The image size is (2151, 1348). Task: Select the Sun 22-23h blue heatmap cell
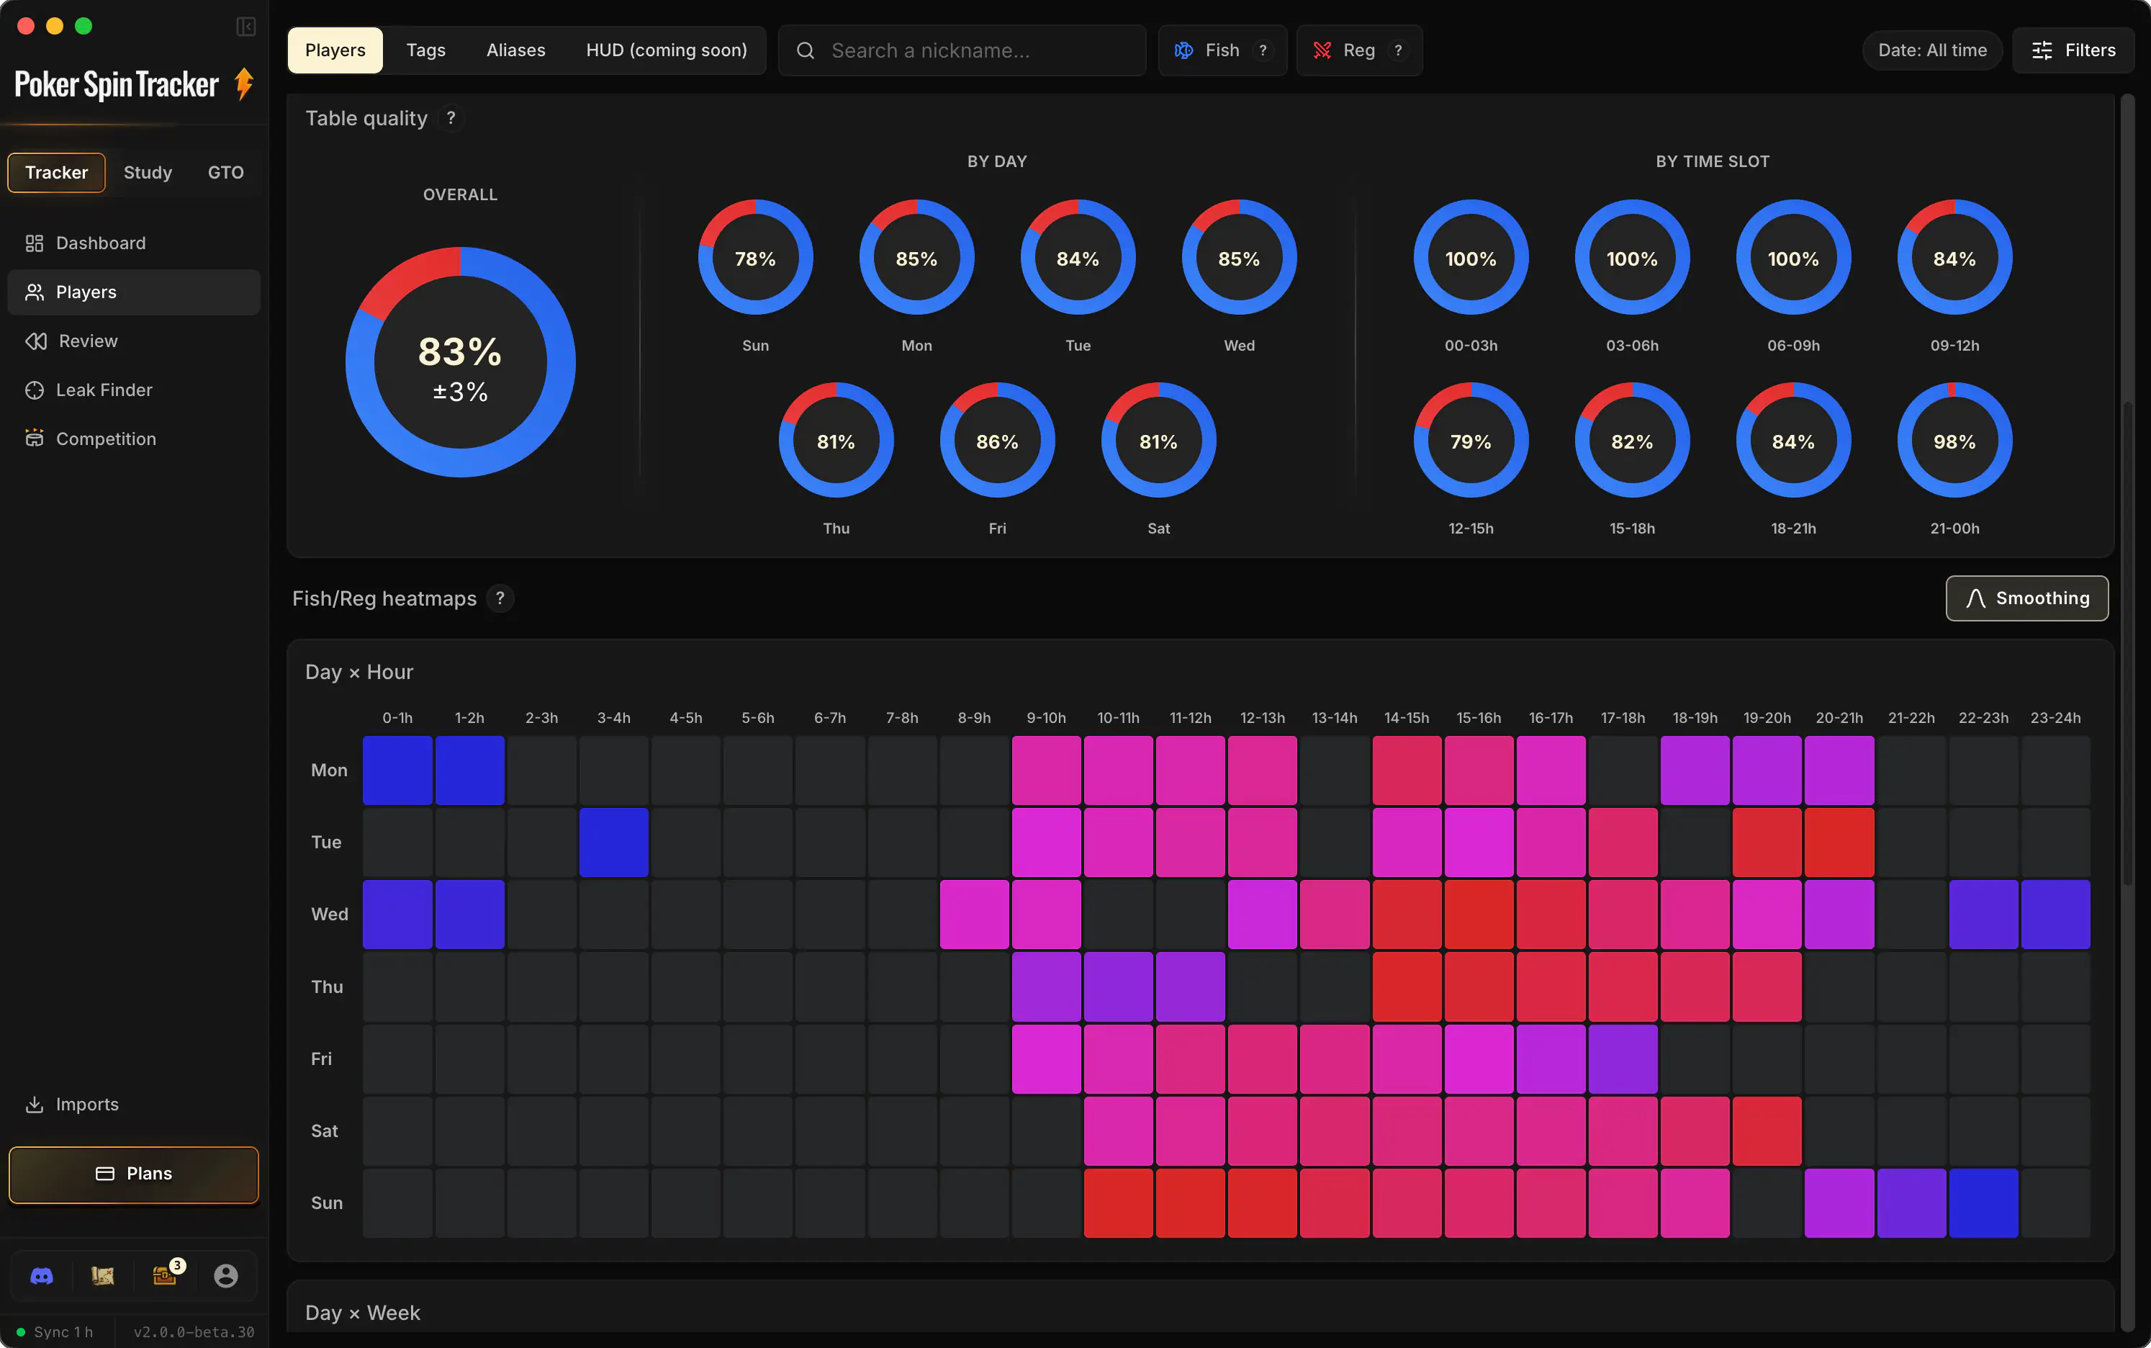click(x=1983, y=1203)
